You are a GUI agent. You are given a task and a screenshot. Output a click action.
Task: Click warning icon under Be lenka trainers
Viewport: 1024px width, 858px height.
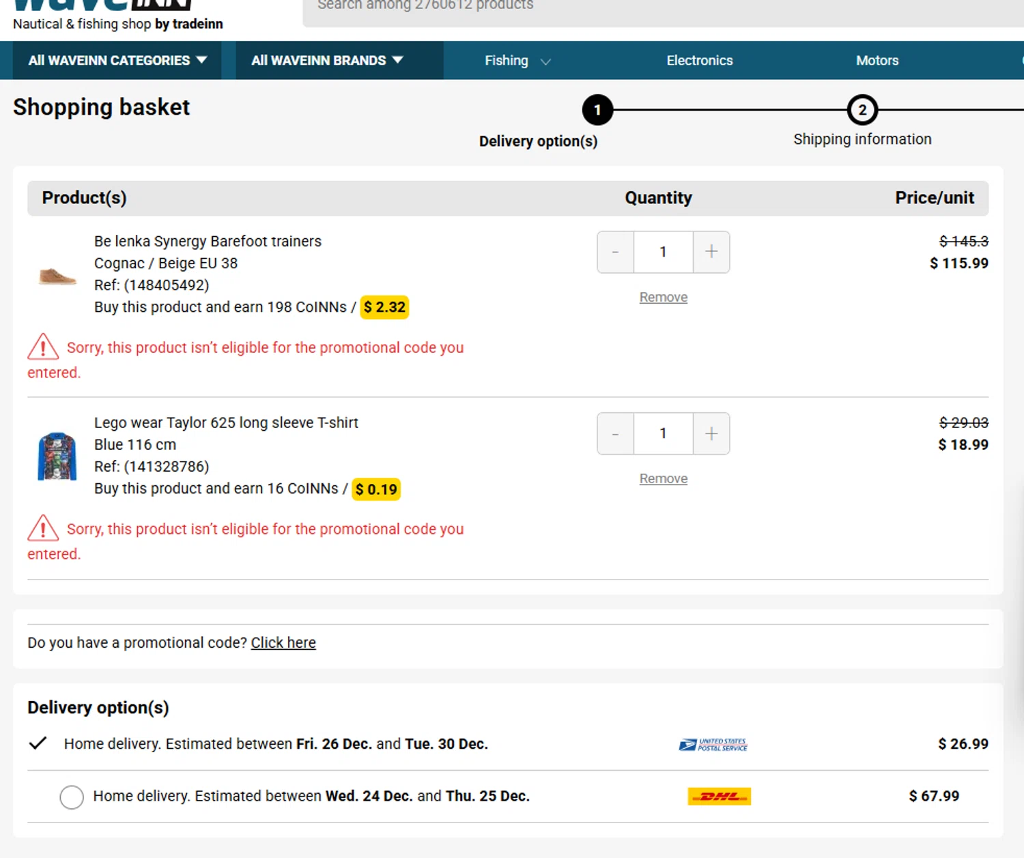point(43,347)
